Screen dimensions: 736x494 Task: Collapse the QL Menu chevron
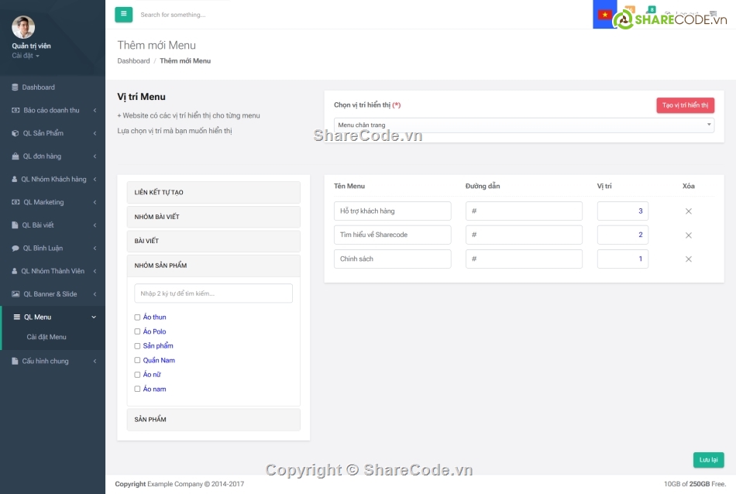[94, 317]
